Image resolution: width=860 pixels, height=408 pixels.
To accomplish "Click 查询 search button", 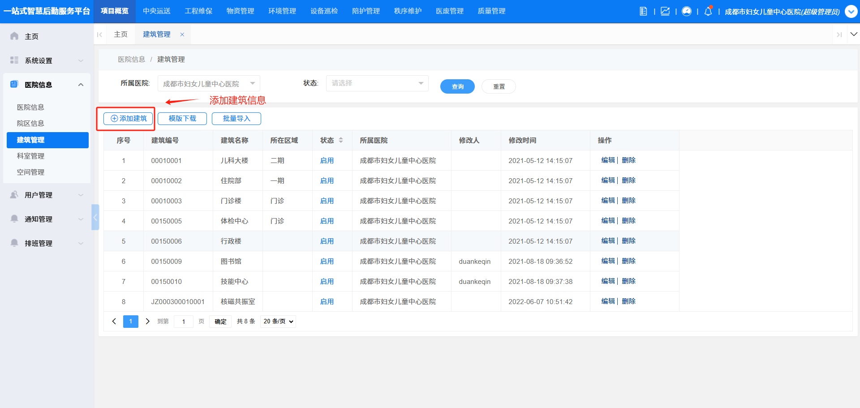I will click(x=457, y=86).
